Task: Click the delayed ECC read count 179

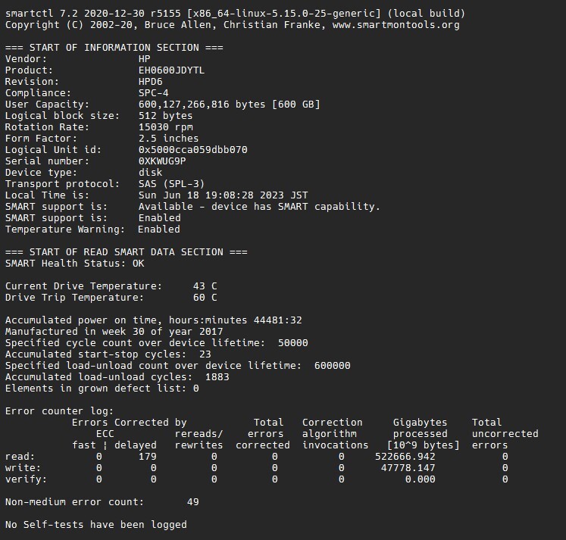Action: (x=147, y=457)
